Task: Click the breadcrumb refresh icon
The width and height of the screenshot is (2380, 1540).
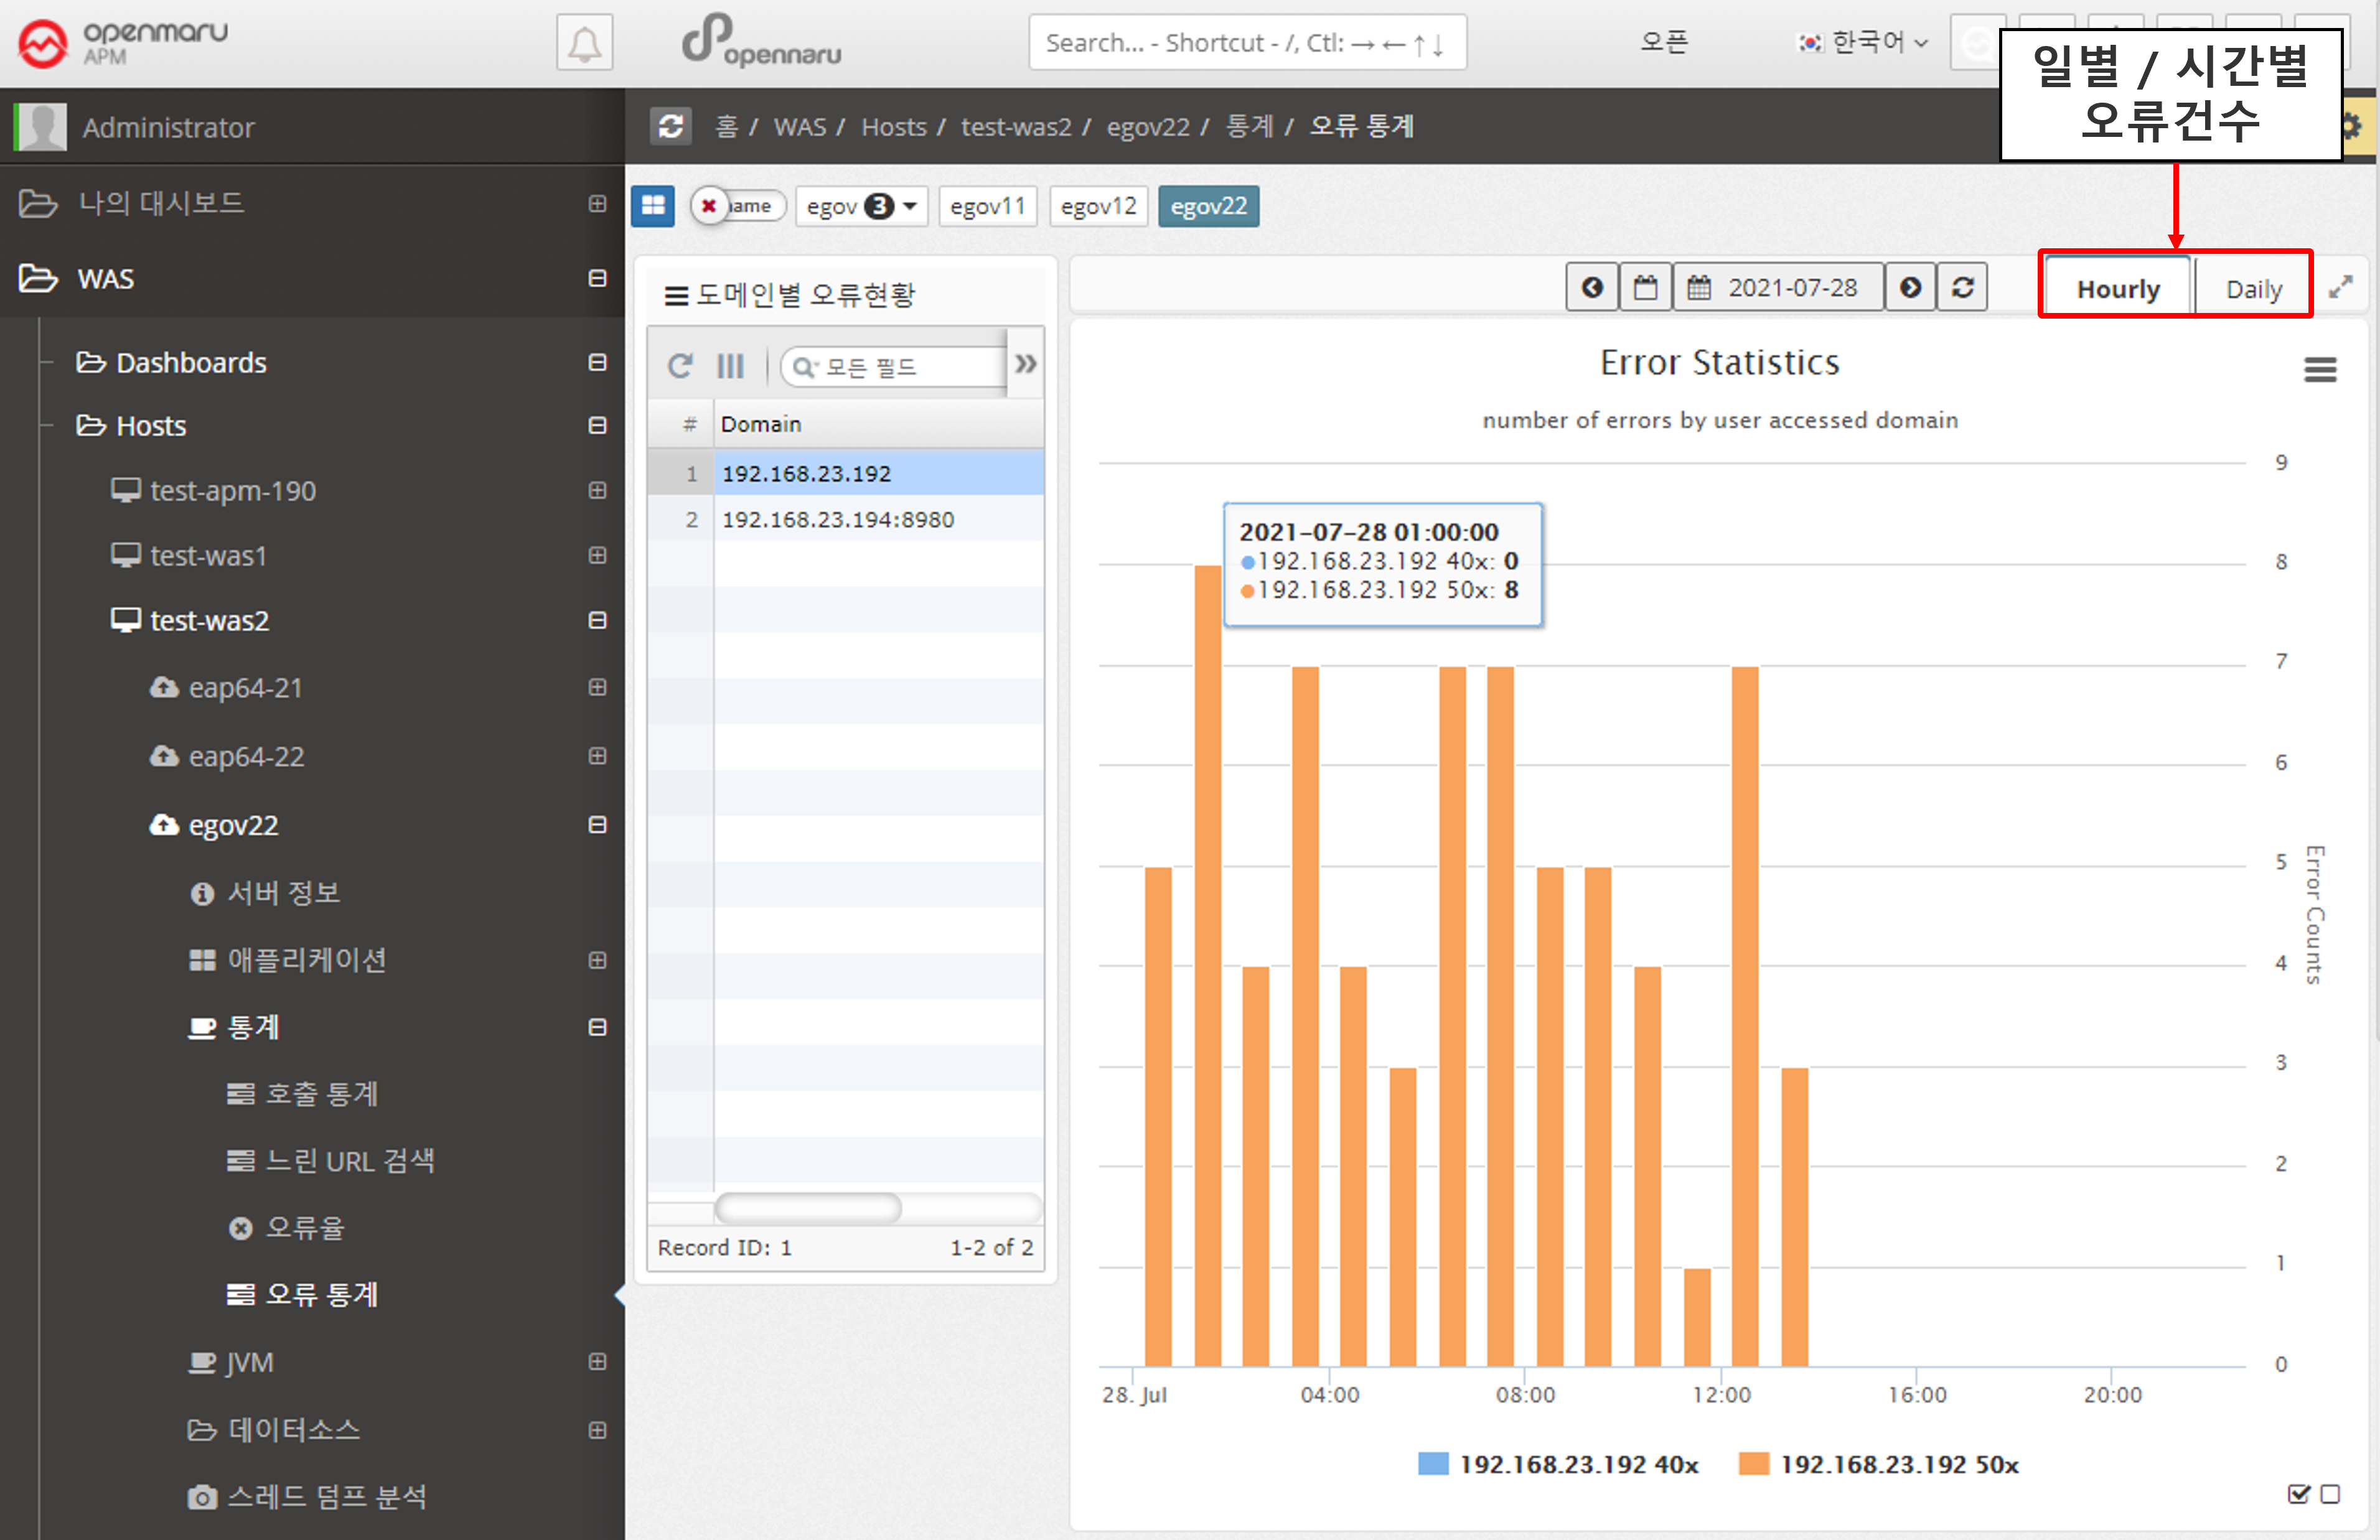Action: click(671, 126)
